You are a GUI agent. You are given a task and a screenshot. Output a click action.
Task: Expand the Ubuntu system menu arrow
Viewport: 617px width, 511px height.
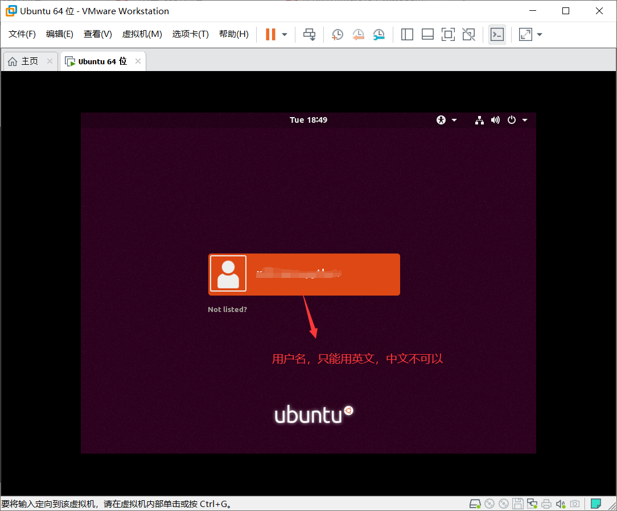click(x=525, y=120)
